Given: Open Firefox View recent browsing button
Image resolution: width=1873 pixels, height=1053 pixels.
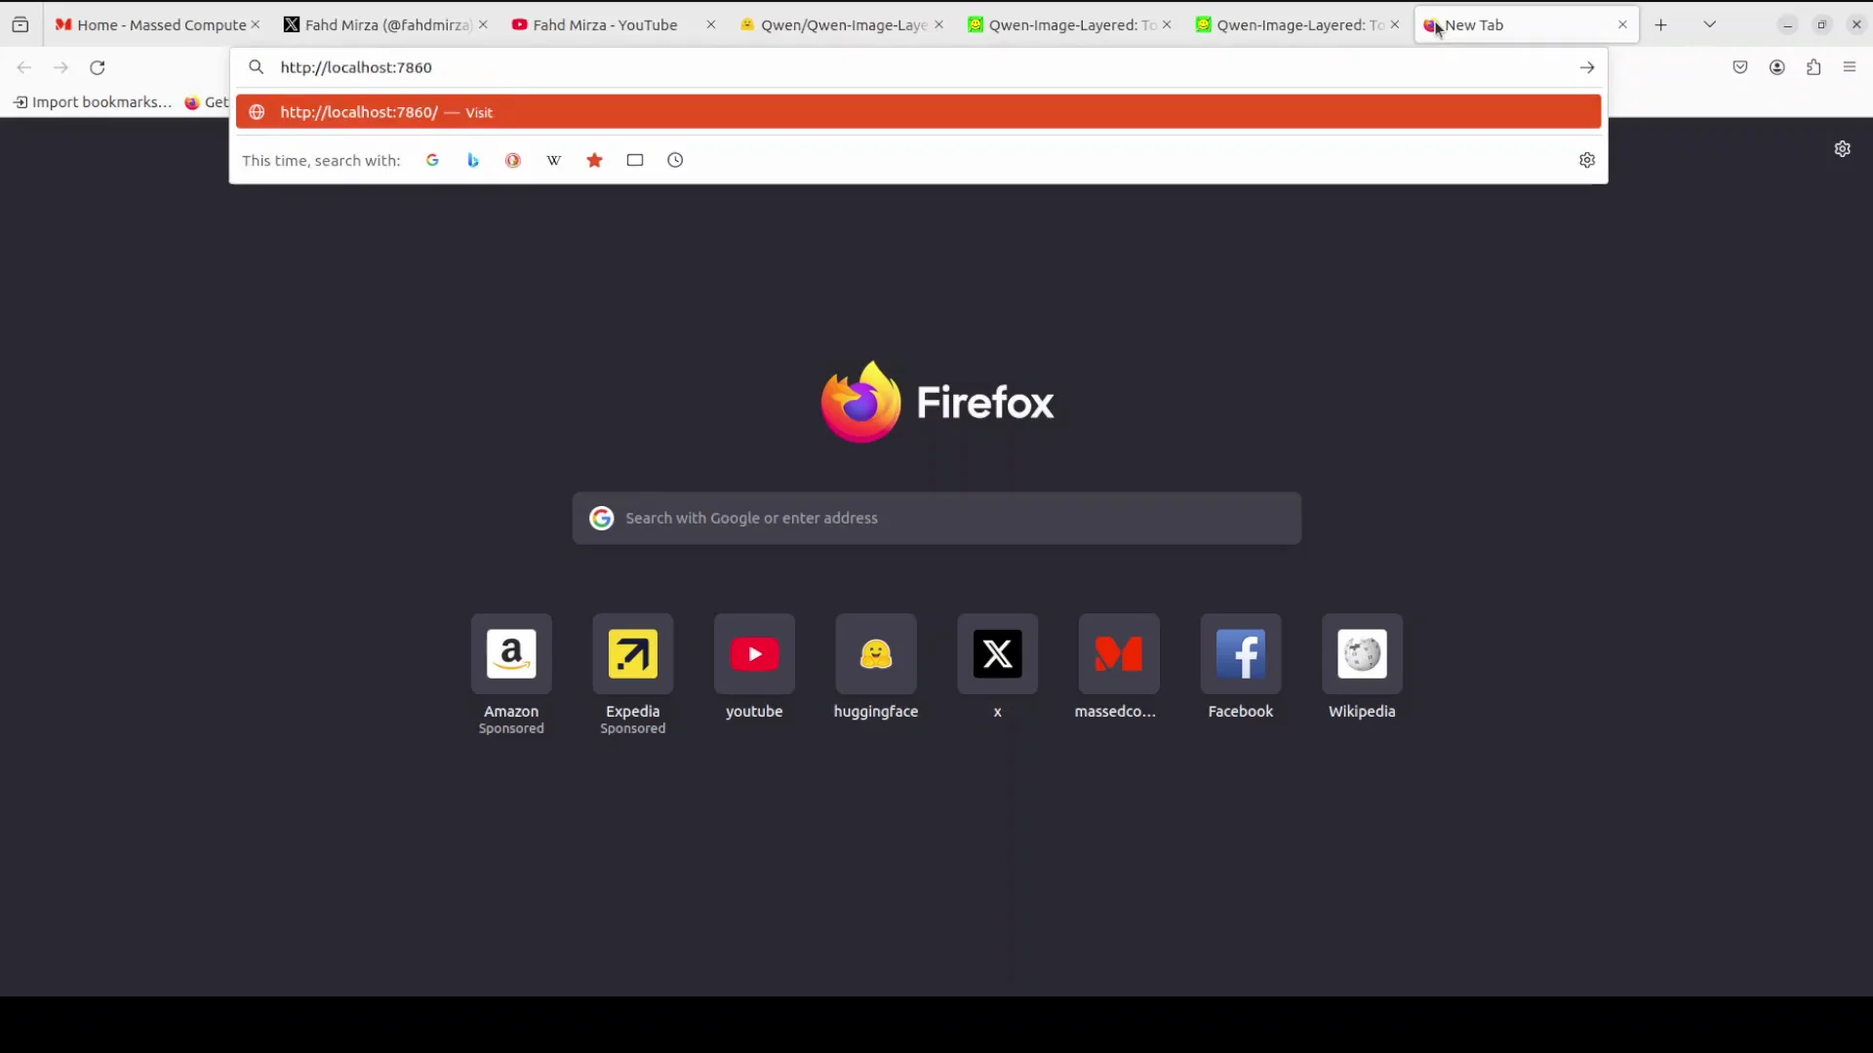Looking at the screenshot, I should [20, 24].
